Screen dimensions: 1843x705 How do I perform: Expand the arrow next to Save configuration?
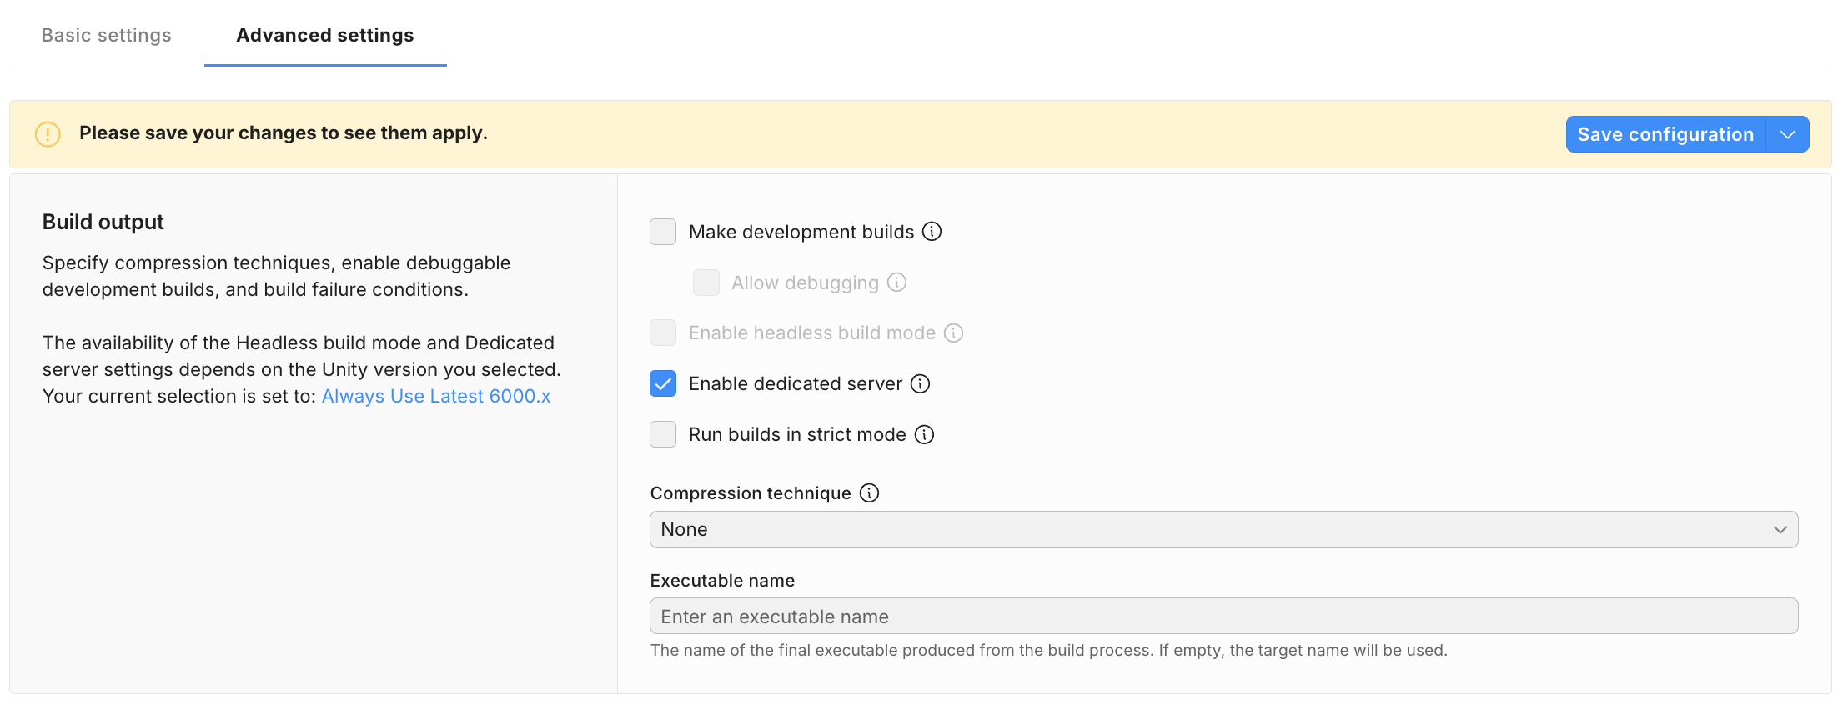click(1787, 134)
